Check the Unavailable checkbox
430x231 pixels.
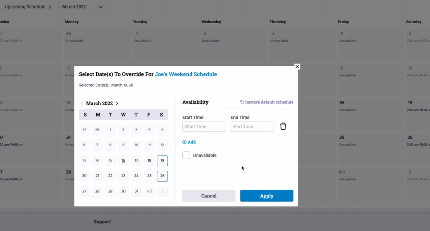coord(186,155)
